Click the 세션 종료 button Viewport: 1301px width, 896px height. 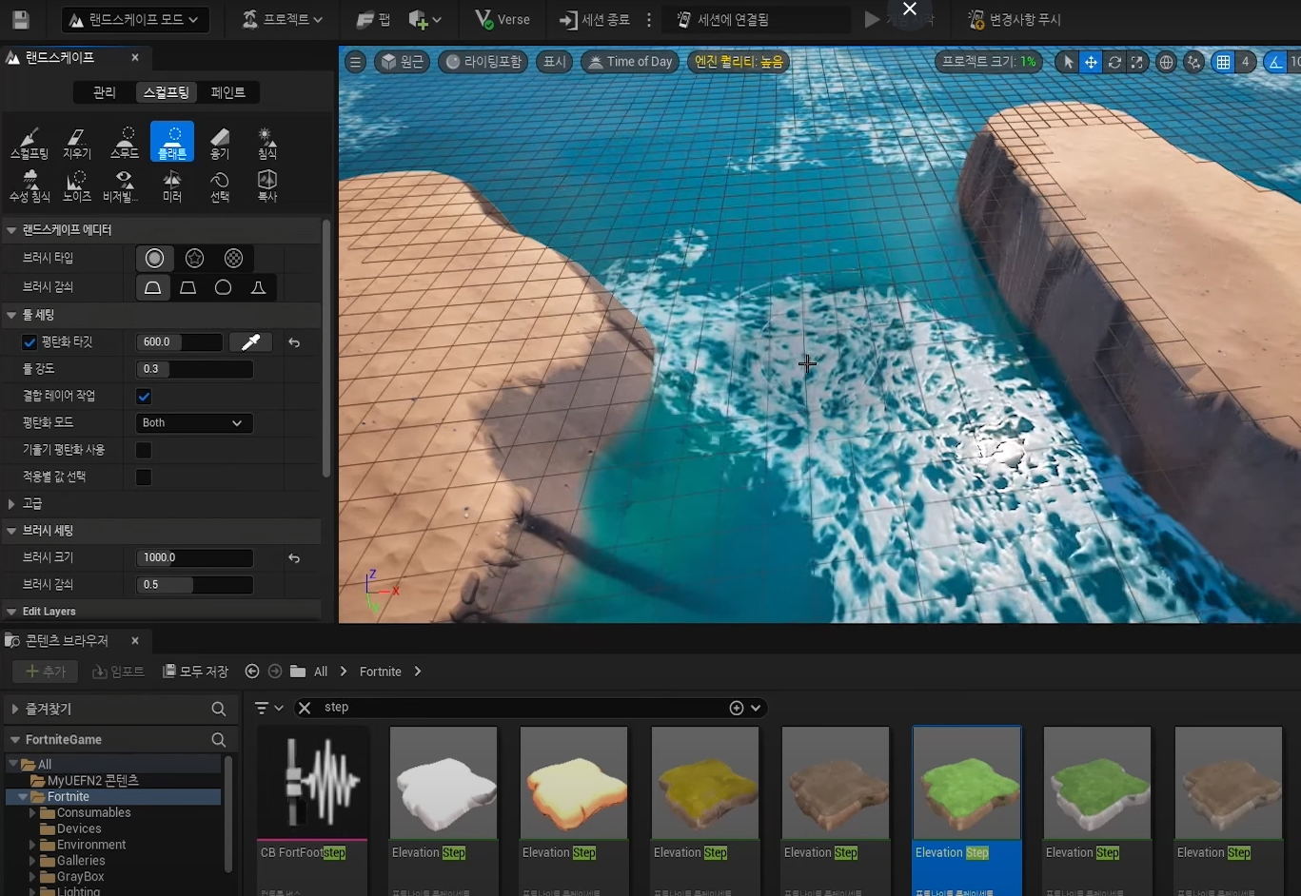click(595, 19)
